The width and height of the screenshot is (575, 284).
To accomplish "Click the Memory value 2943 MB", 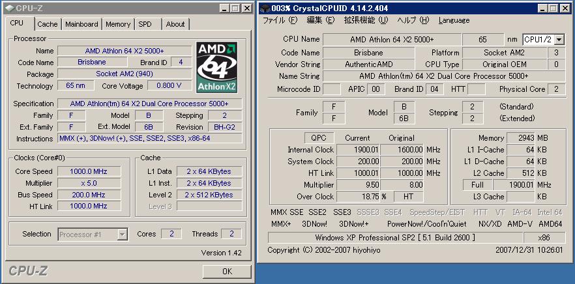I will (521, 138).
